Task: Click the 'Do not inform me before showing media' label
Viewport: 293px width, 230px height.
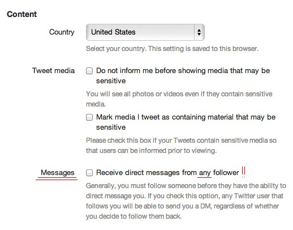Action: pyautogui.click(x=183, y=76)
